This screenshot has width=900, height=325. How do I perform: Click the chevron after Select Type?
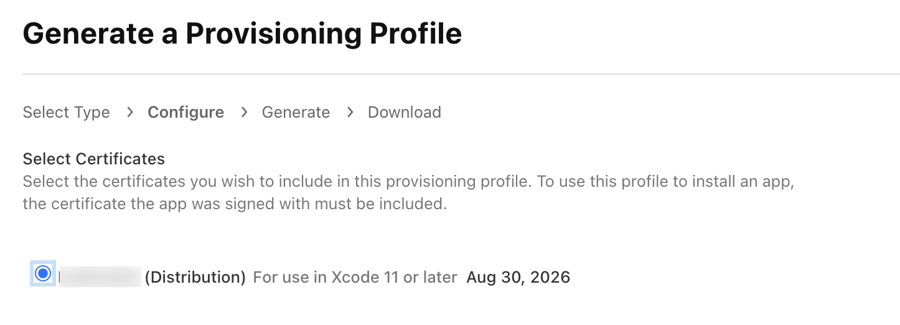(x=129, y=112)
